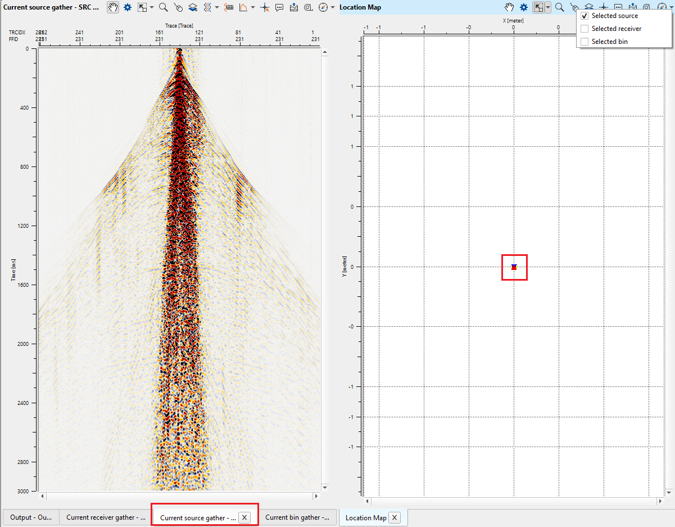Click magnifier zoom tool in source gather toolbar
The height and width of the screenshot is (527, 675).
[x=163, y=7]
